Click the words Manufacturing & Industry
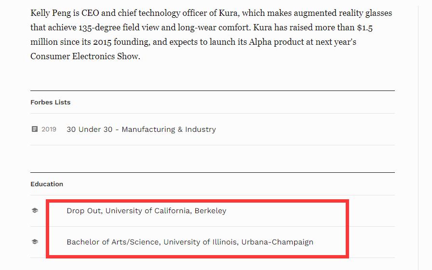432x270 pixels. pos(169,129)
